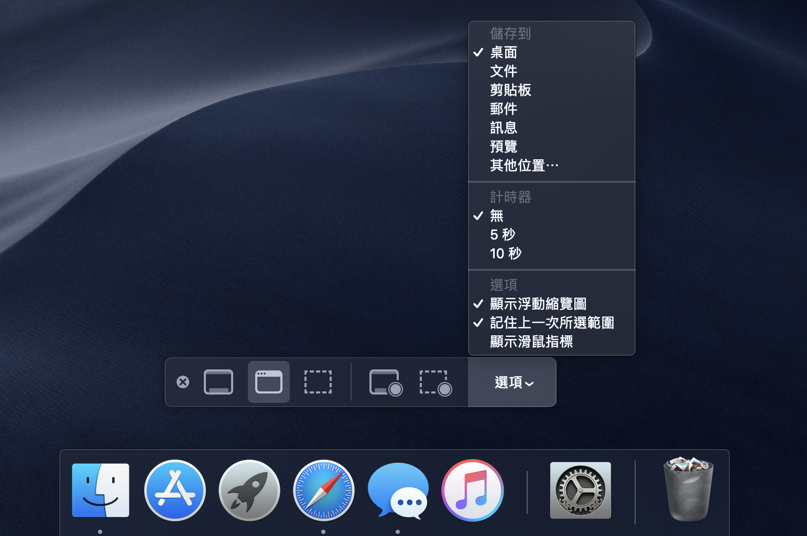Choose 文件 as save location
Screen dimensions: 807x536
point(552,71)
